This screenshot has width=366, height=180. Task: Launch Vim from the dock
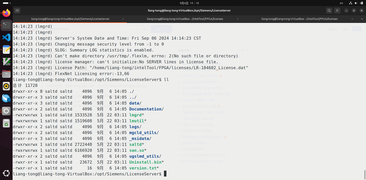(6, 62)
